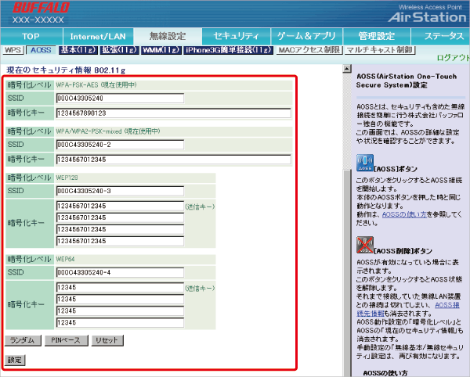Open the TOP tab

31,36
